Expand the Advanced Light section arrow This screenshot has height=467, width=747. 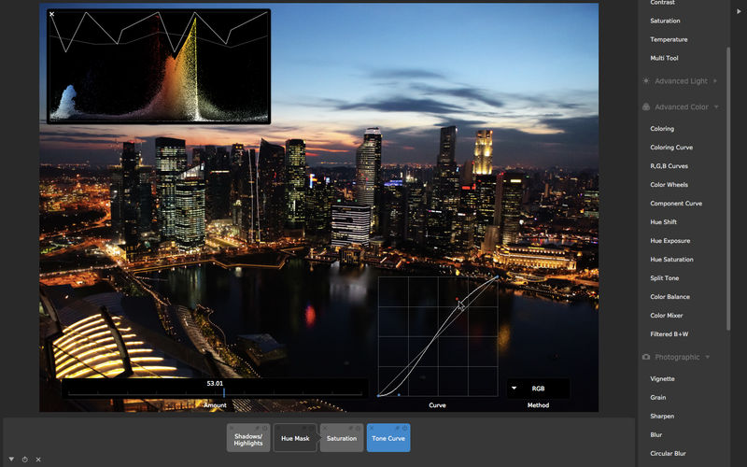pos(715,81)
